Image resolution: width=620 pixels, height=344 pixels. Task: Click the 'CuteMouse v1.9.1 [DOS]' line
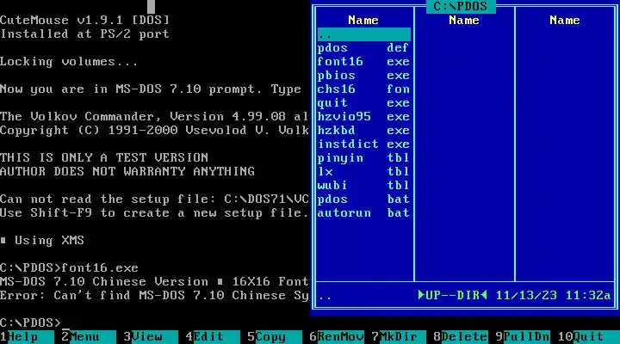coord(84,20)
